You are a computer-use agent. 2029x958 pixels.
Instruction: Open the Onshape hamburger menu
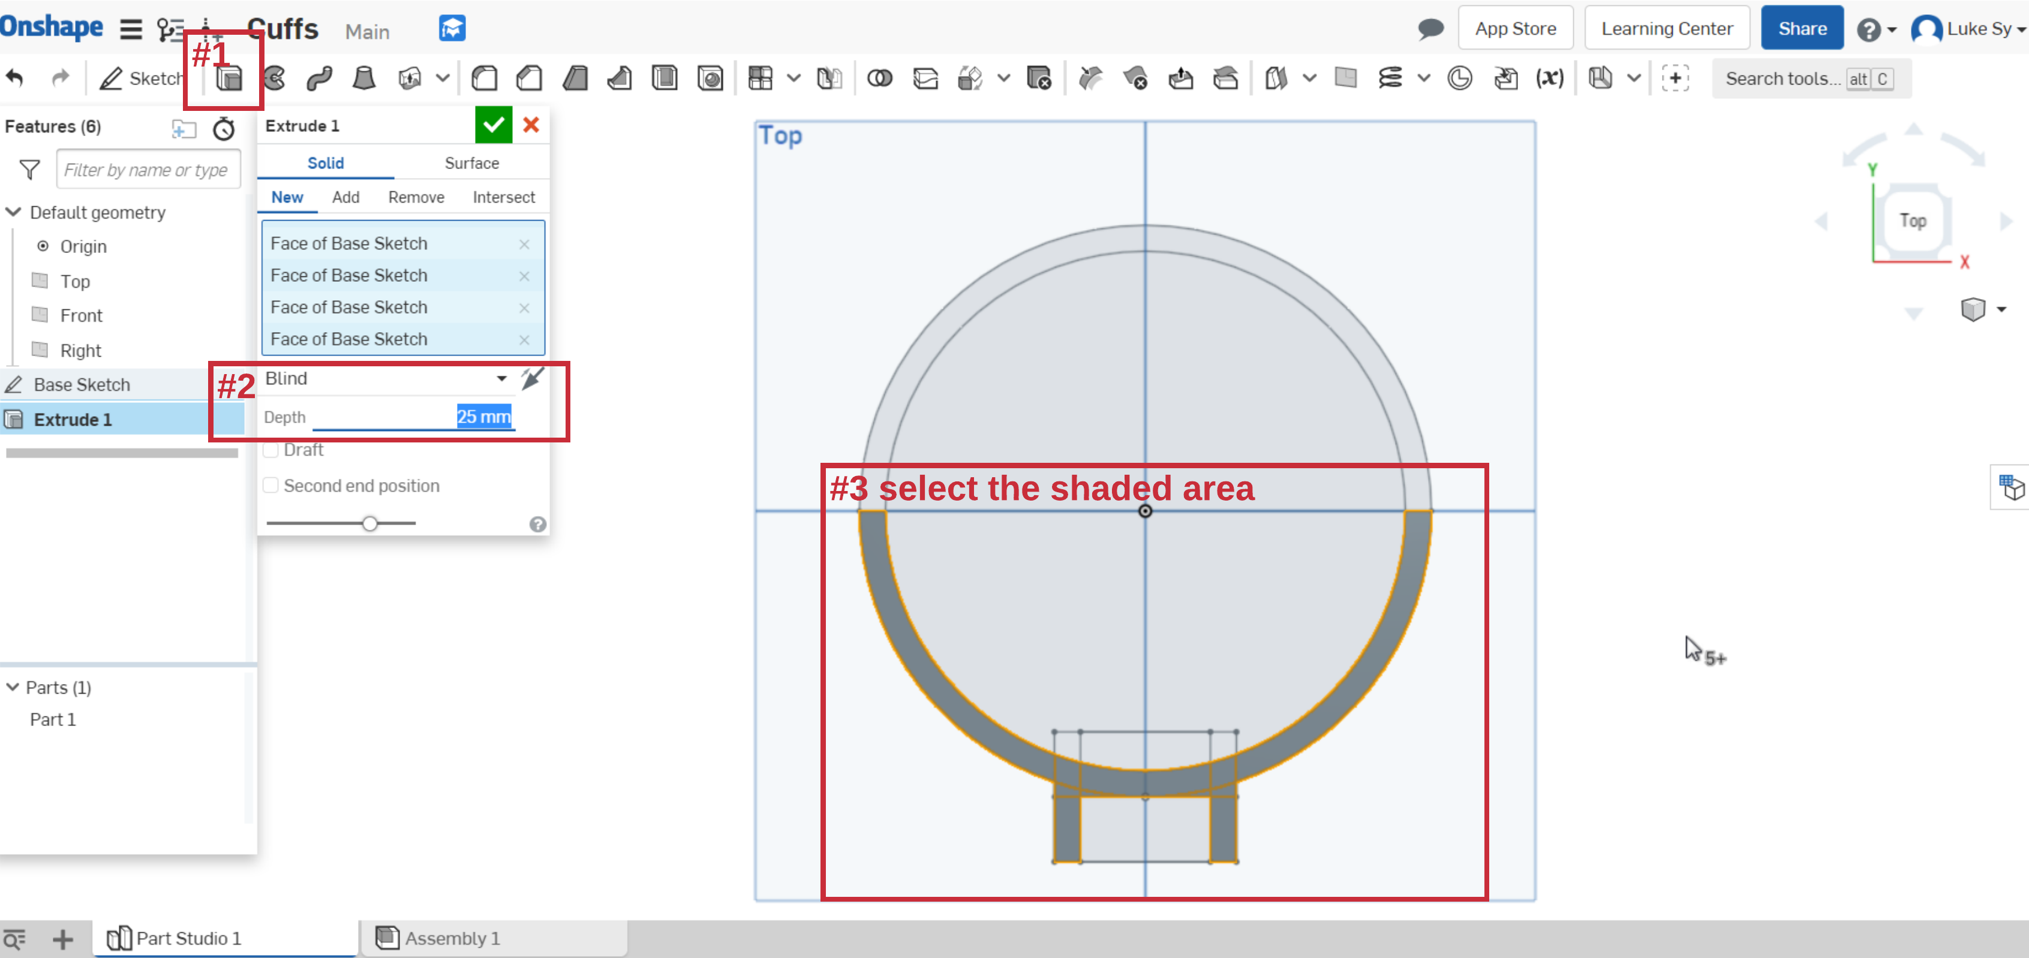coord(131,29)
